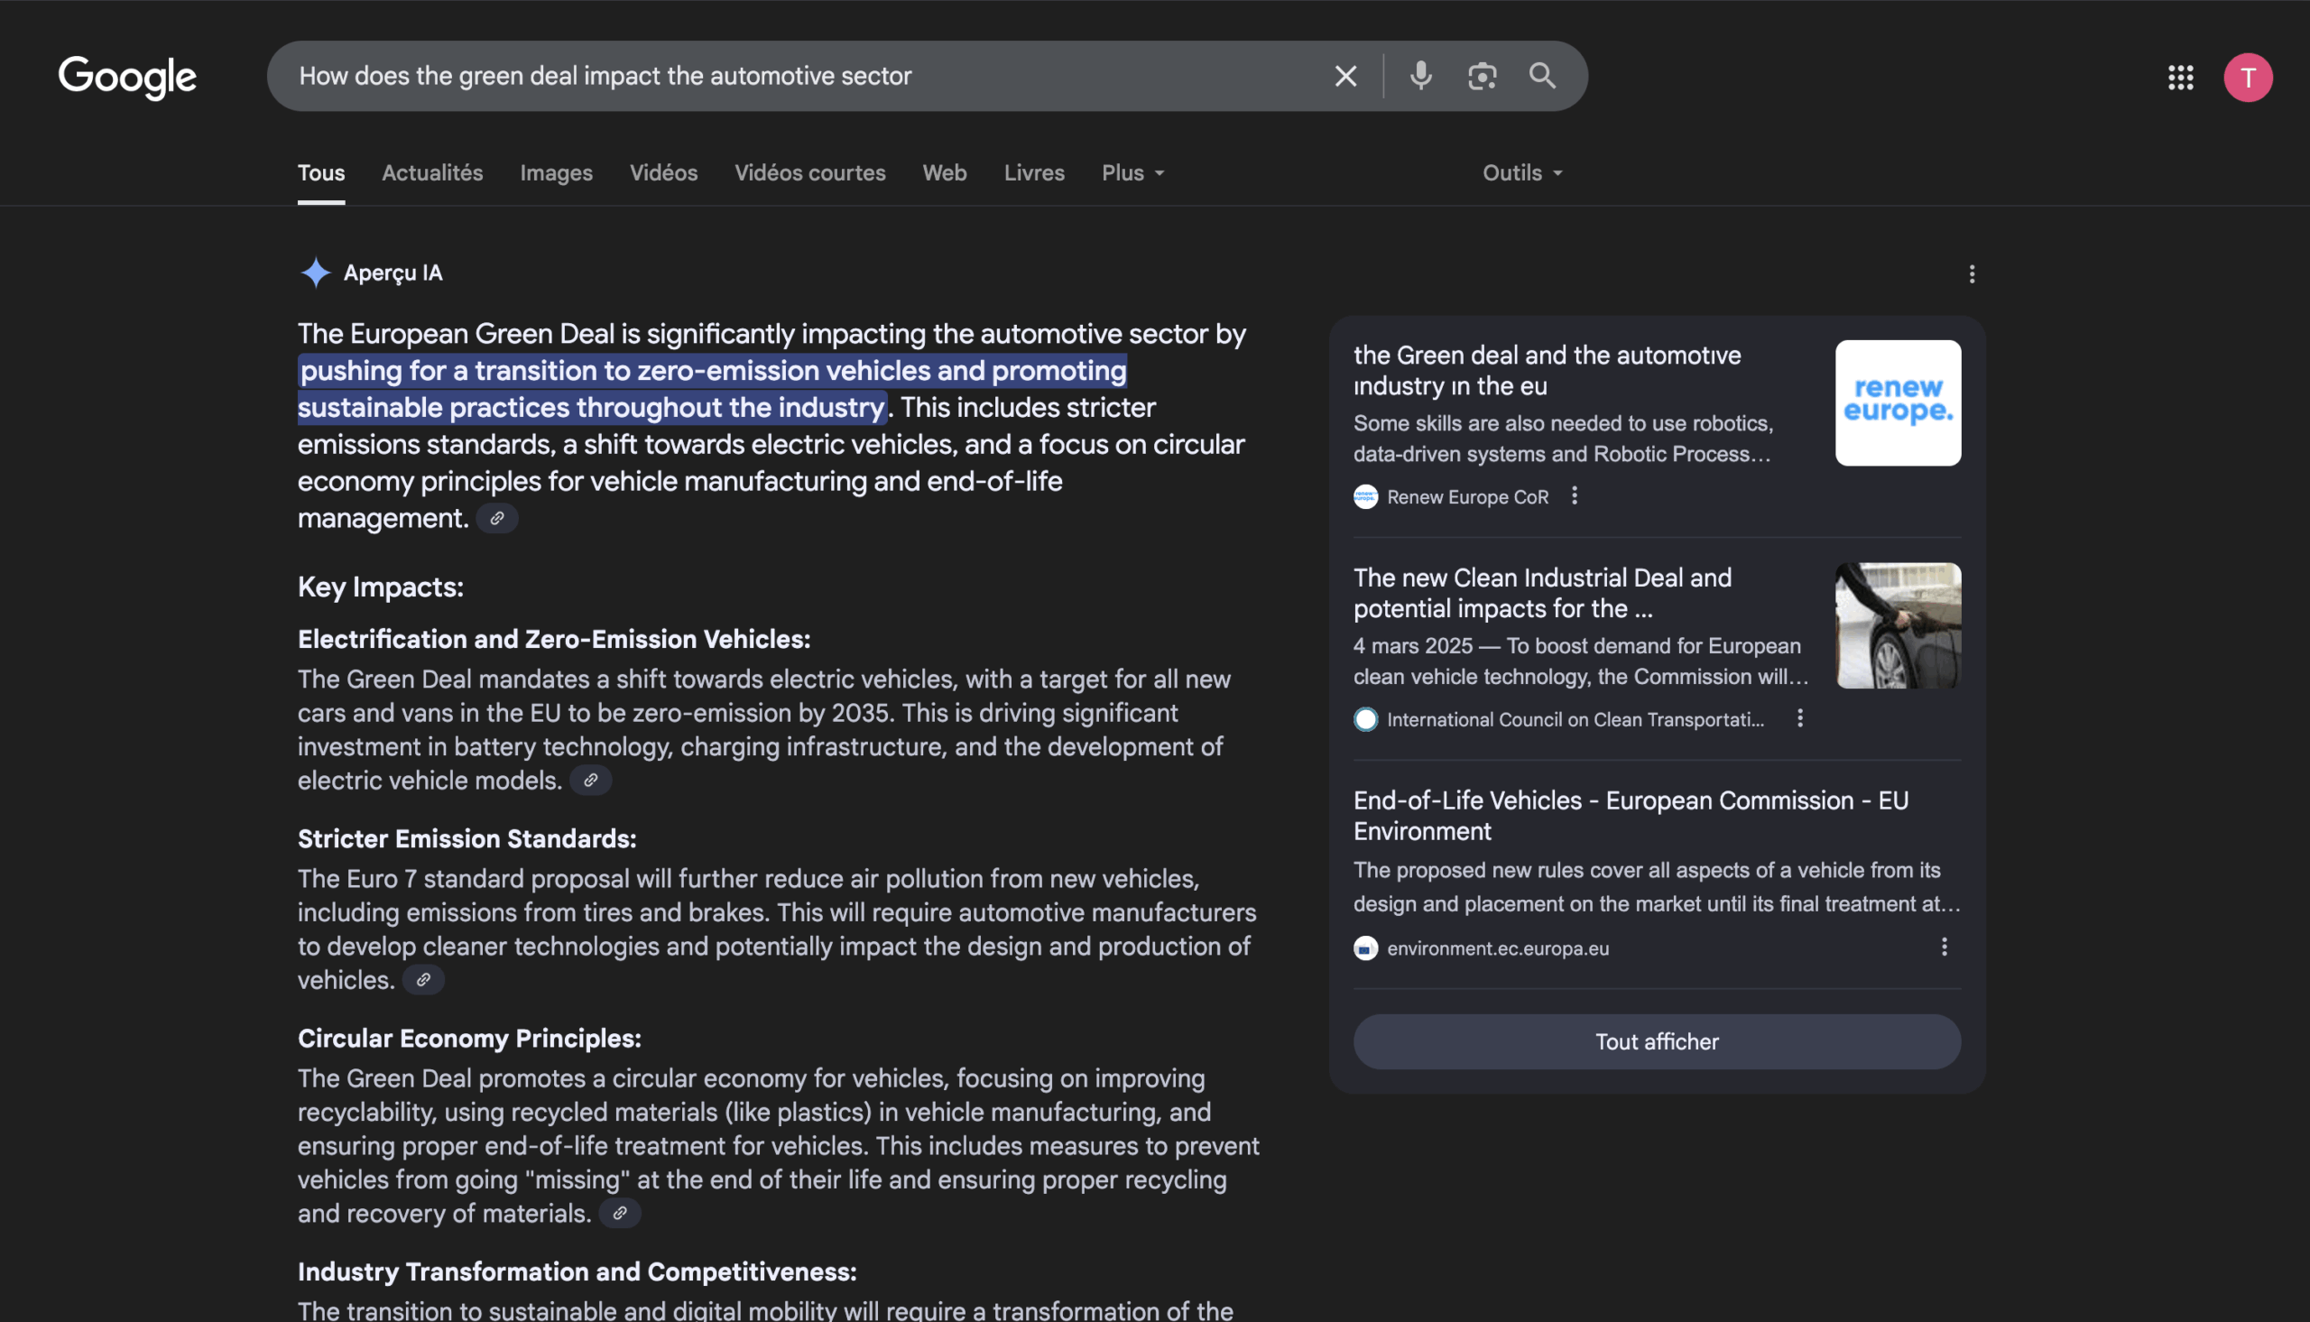The image size is (2310, 1322).
Task: Open three-dot menu beside environment.ec.europa.eu
Action: tap(1944, 947)
